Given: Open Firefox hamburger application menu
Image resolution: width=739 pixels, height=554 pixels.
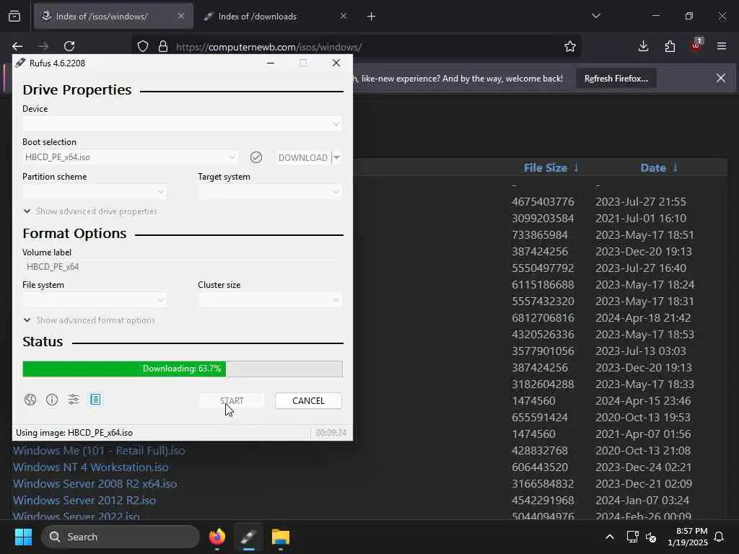Looking at the screenshot, I should click(x=722, y=46).
